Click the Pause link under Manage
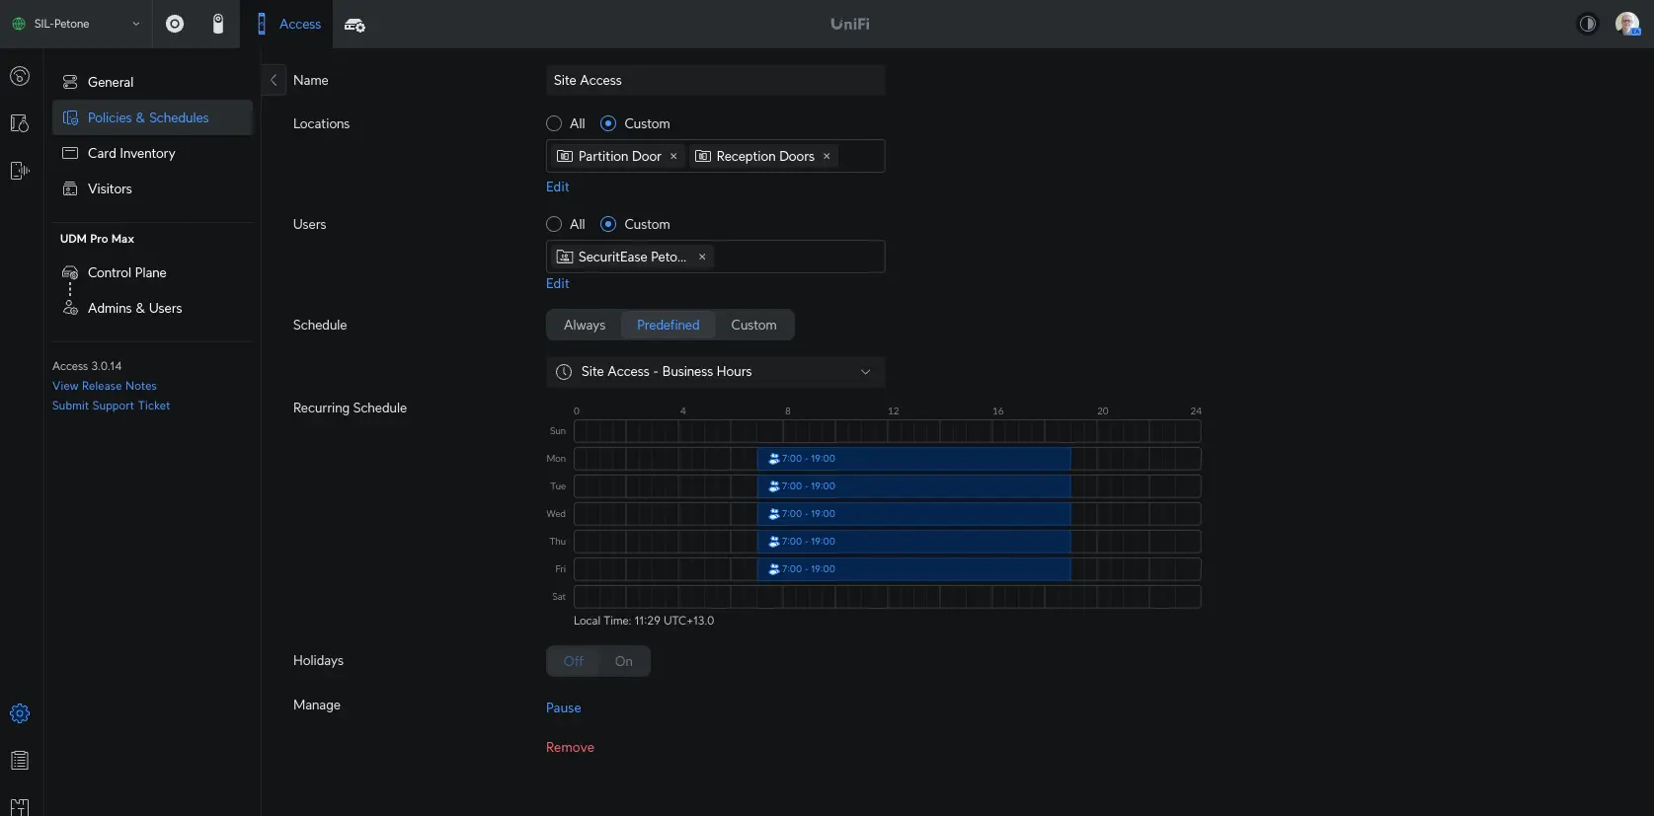1654x816 pixels. (x=563, y=707)
